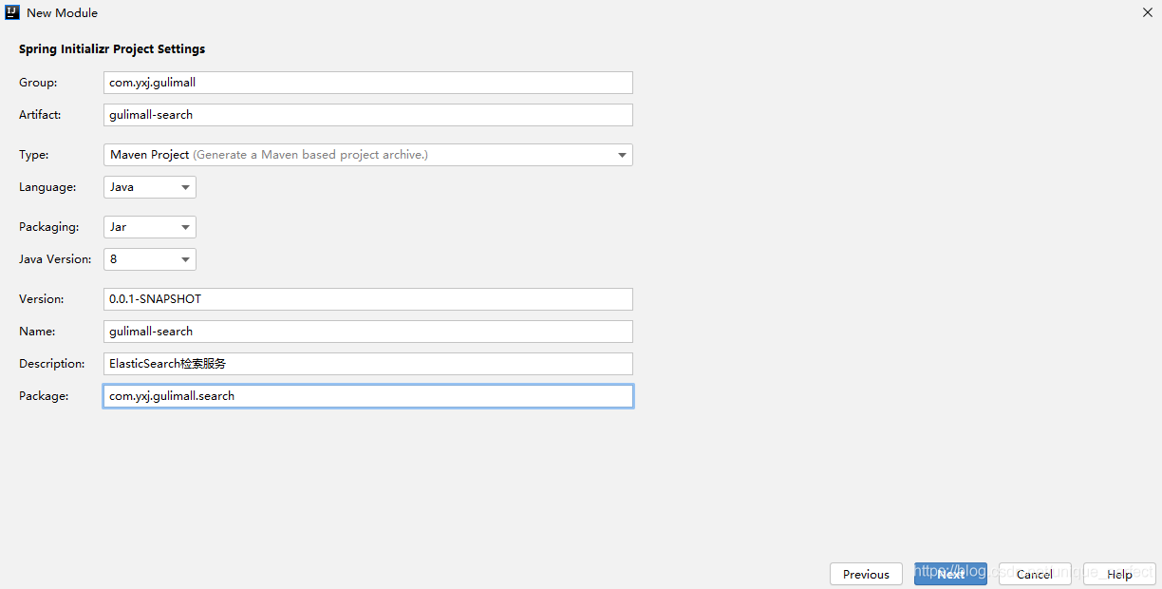1162x589 pixels.
Task: Click the Group input field
Action: pos(367,83)
